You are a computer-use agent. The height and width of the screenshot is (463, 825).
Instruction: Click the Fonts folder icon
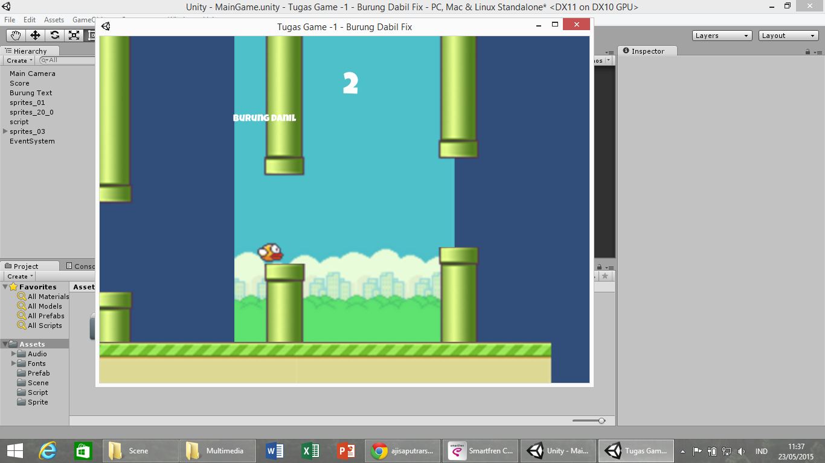[x=22, y=364]
